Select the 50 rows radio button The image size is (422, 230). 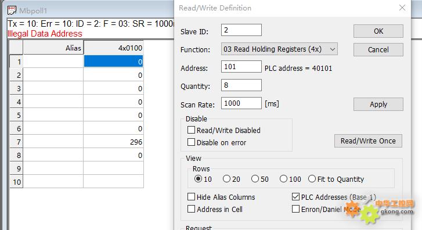[255, 179]
